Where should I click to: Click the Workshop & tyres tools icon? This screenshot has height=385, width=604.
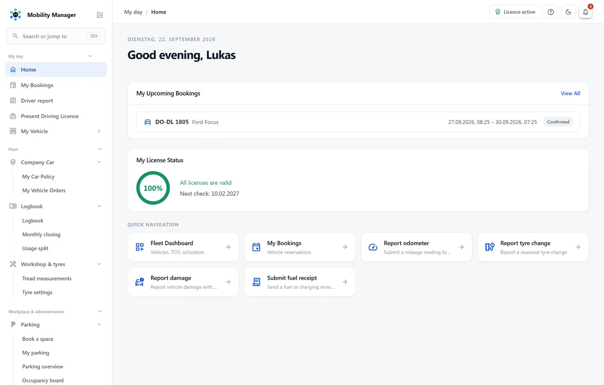tap(13, 264)
